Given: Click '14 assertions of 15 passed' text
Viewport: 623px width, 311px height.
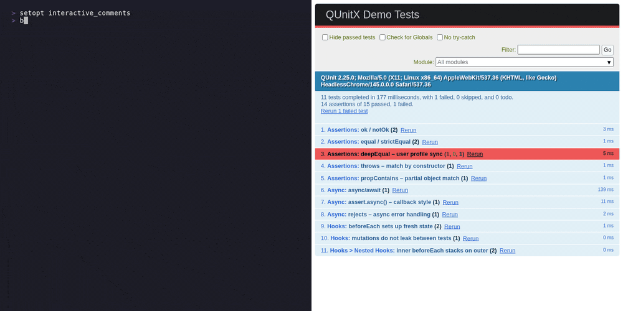Looking at the screenshot, I should coord(367,104).
